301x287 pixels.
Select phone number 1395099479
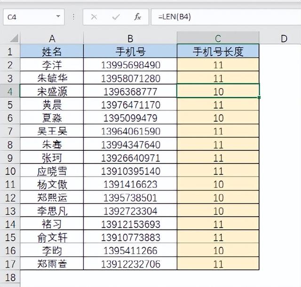point(130,117)
